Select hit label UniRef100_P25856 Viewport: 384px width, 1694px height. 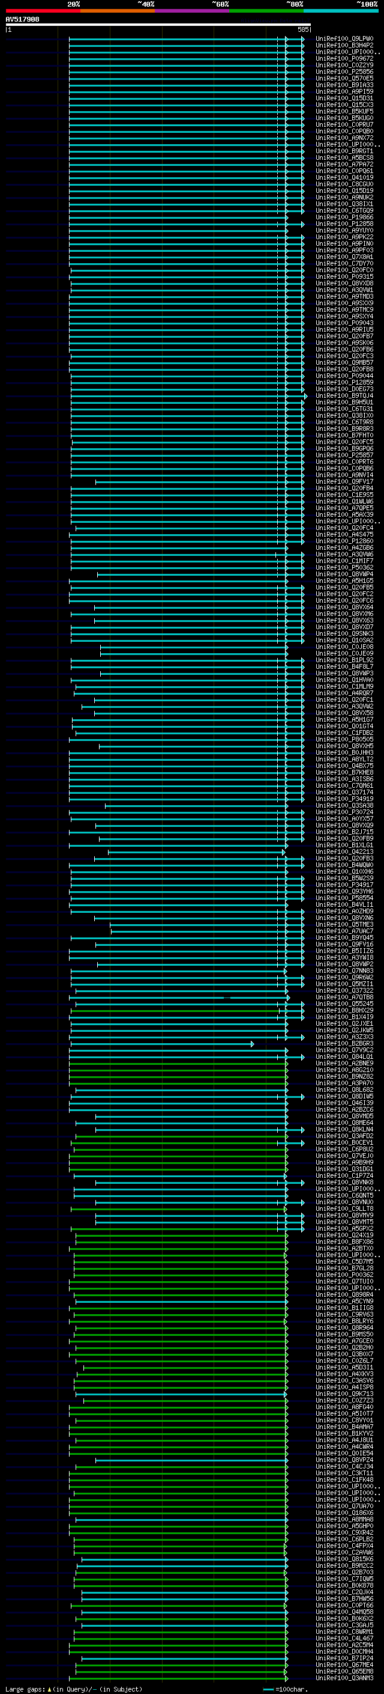344,72
